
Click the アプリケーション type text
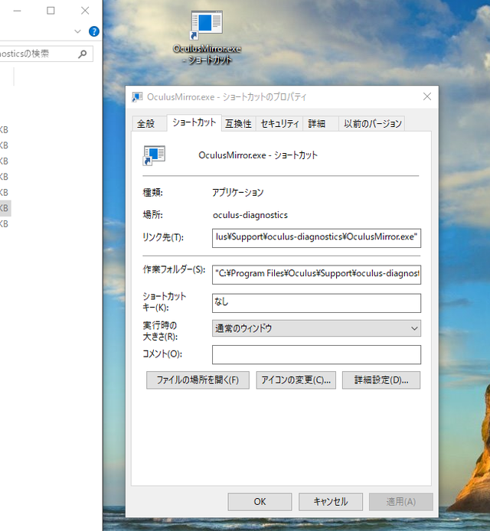coord(238,192)
